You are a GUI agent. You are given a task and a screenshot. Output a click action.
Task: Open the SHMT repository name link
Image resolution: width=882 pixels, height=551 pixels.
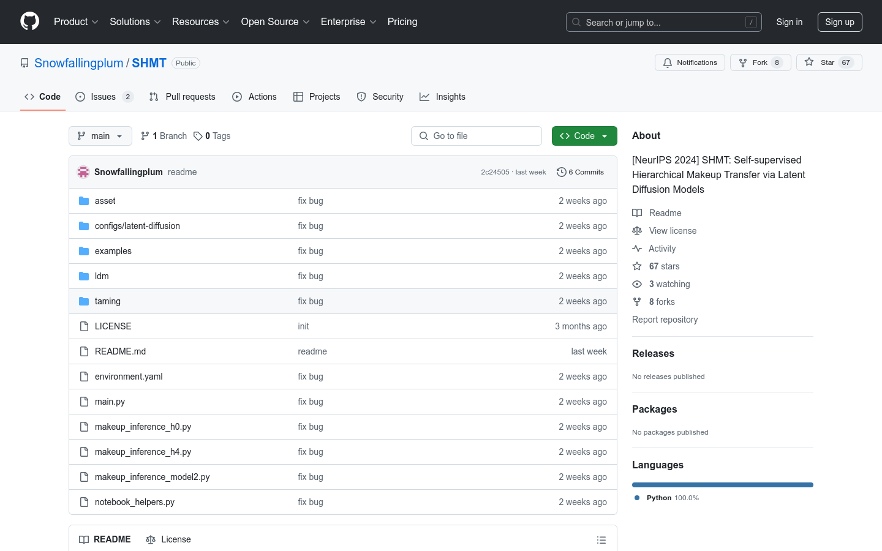(149, 63)
